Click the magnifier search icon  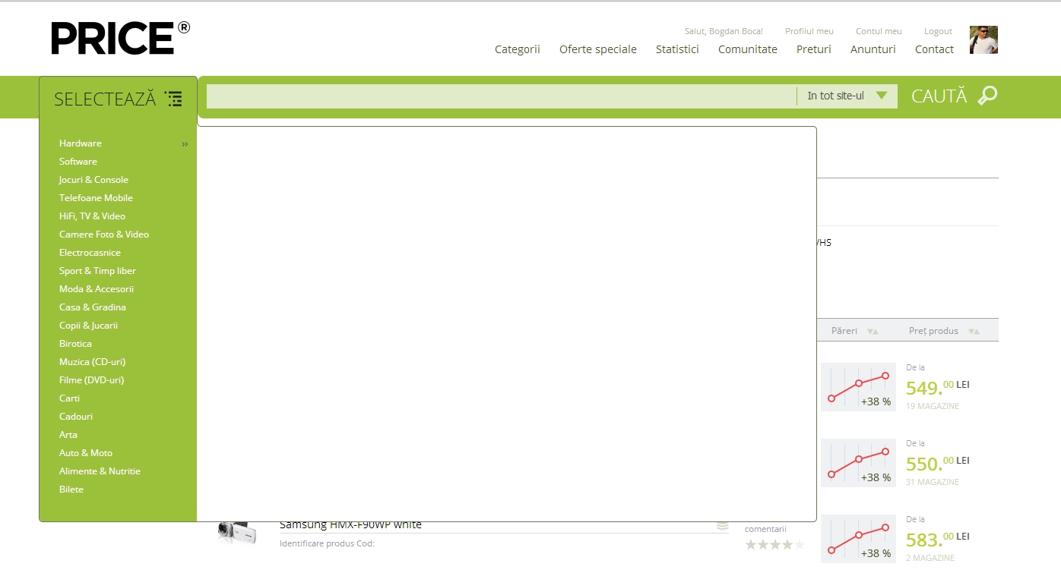(x=987, y=96)
